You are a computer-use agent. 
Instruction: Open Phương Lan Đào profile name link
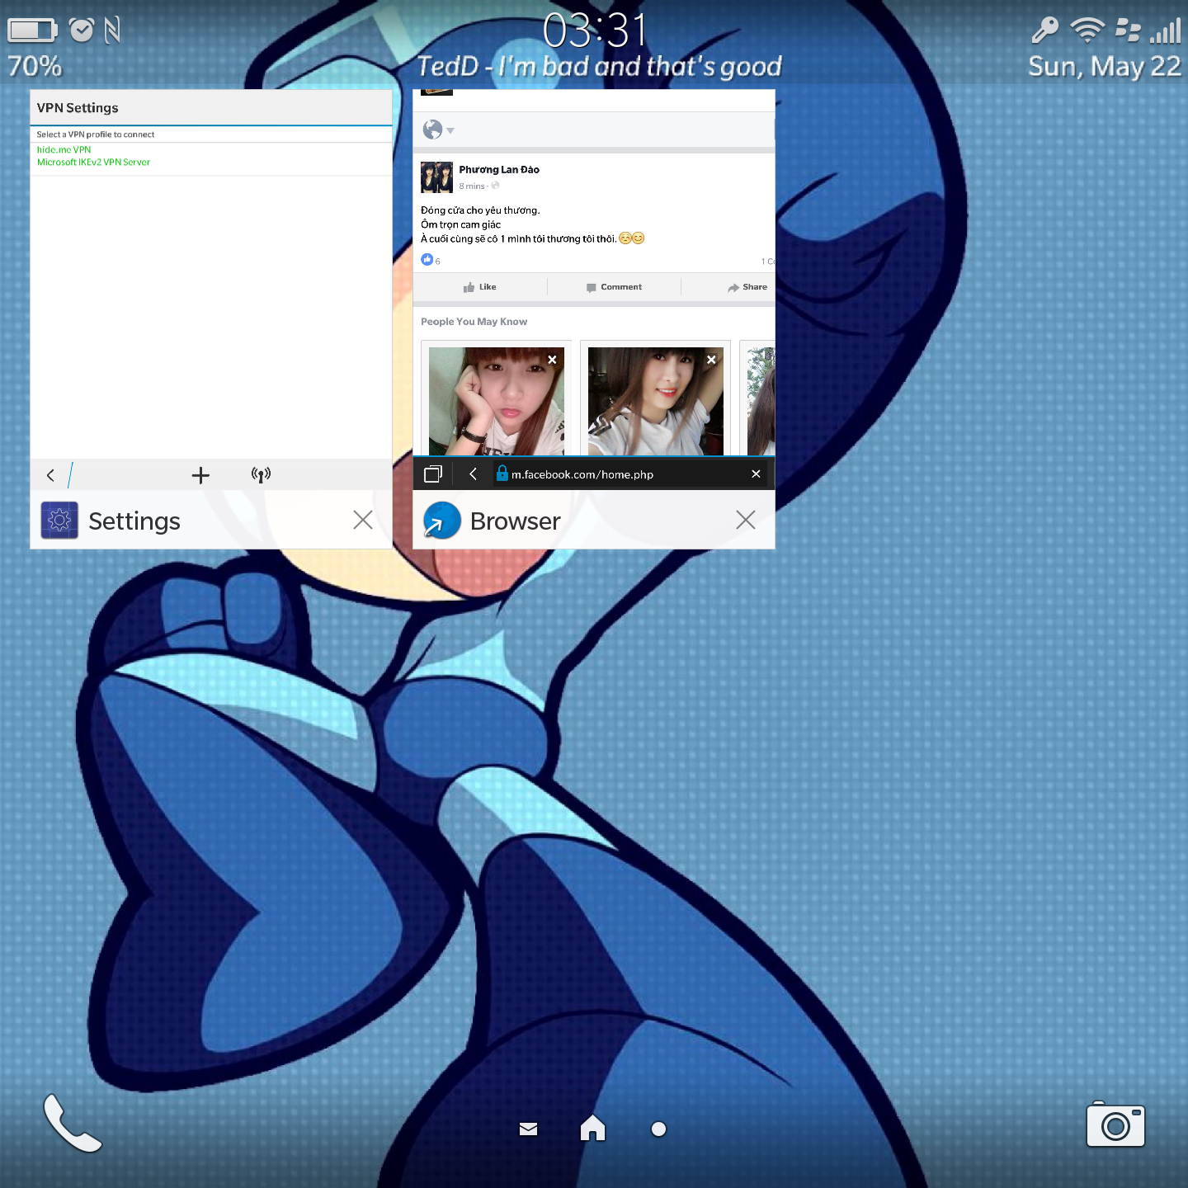[499, 169]
